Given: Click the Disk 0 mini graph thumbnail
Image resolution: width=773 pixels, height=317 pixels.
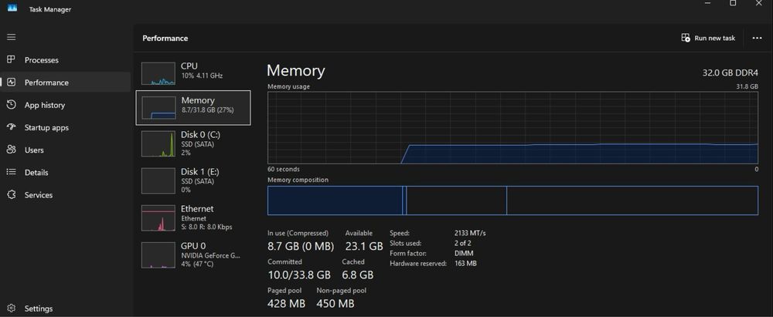Looking at the screenshot, I should point(158,143).
